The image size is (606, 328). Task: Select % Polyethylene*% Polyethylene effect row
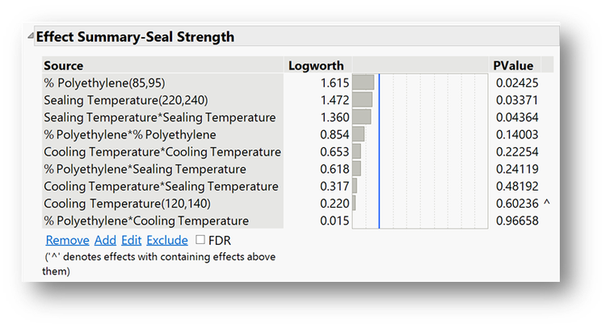[129, 134]
